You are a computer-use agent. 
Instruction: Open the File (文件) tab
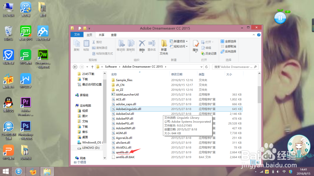click(x=77, y=35)
